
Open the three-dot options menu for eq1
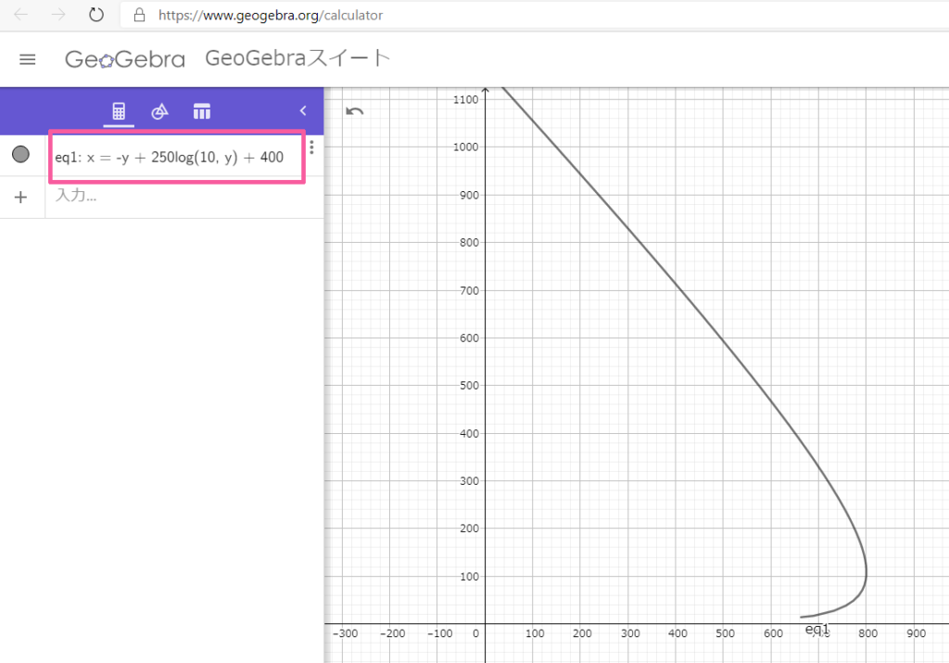tap(311, 147)
